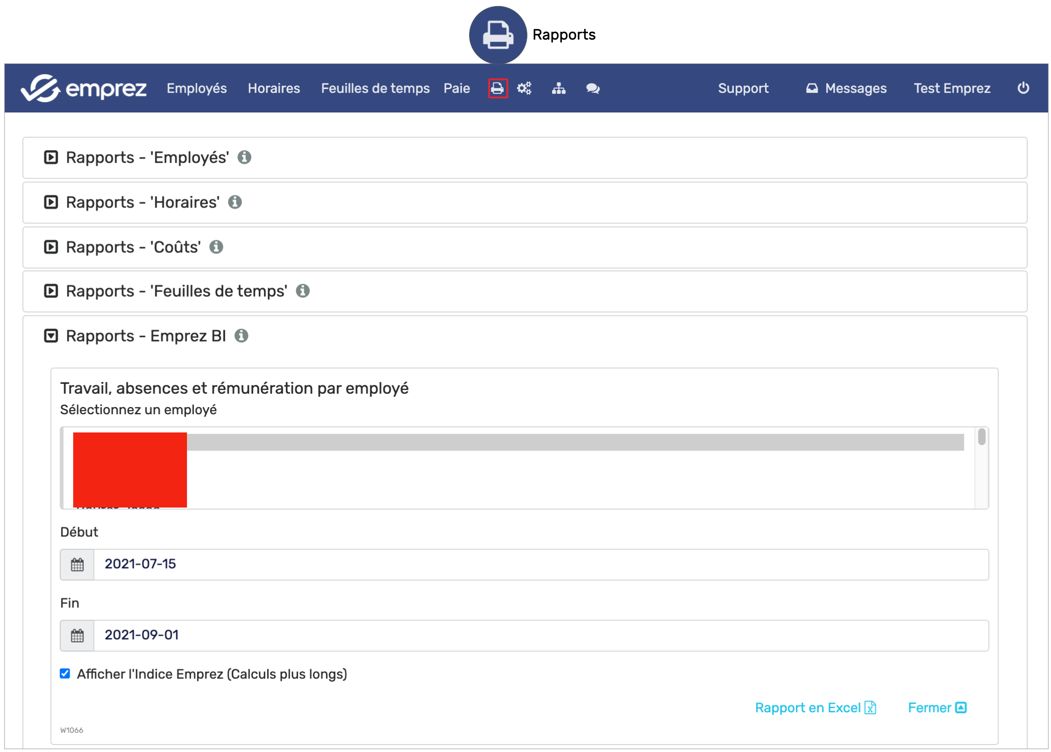The height and width of the screenshot is (752, 1051).
Task: Click info icon beside Rapports - 'Employés'
Action: click(x=244, y=158)
